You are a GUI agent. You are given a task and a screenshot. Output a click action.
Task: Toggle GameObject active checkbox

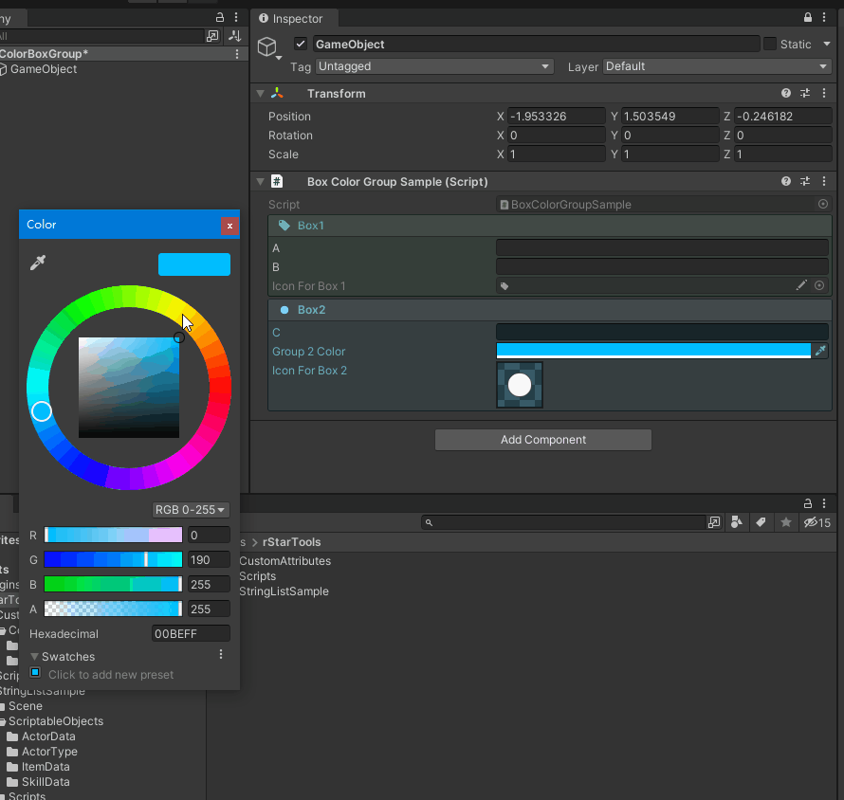point(301,44)
